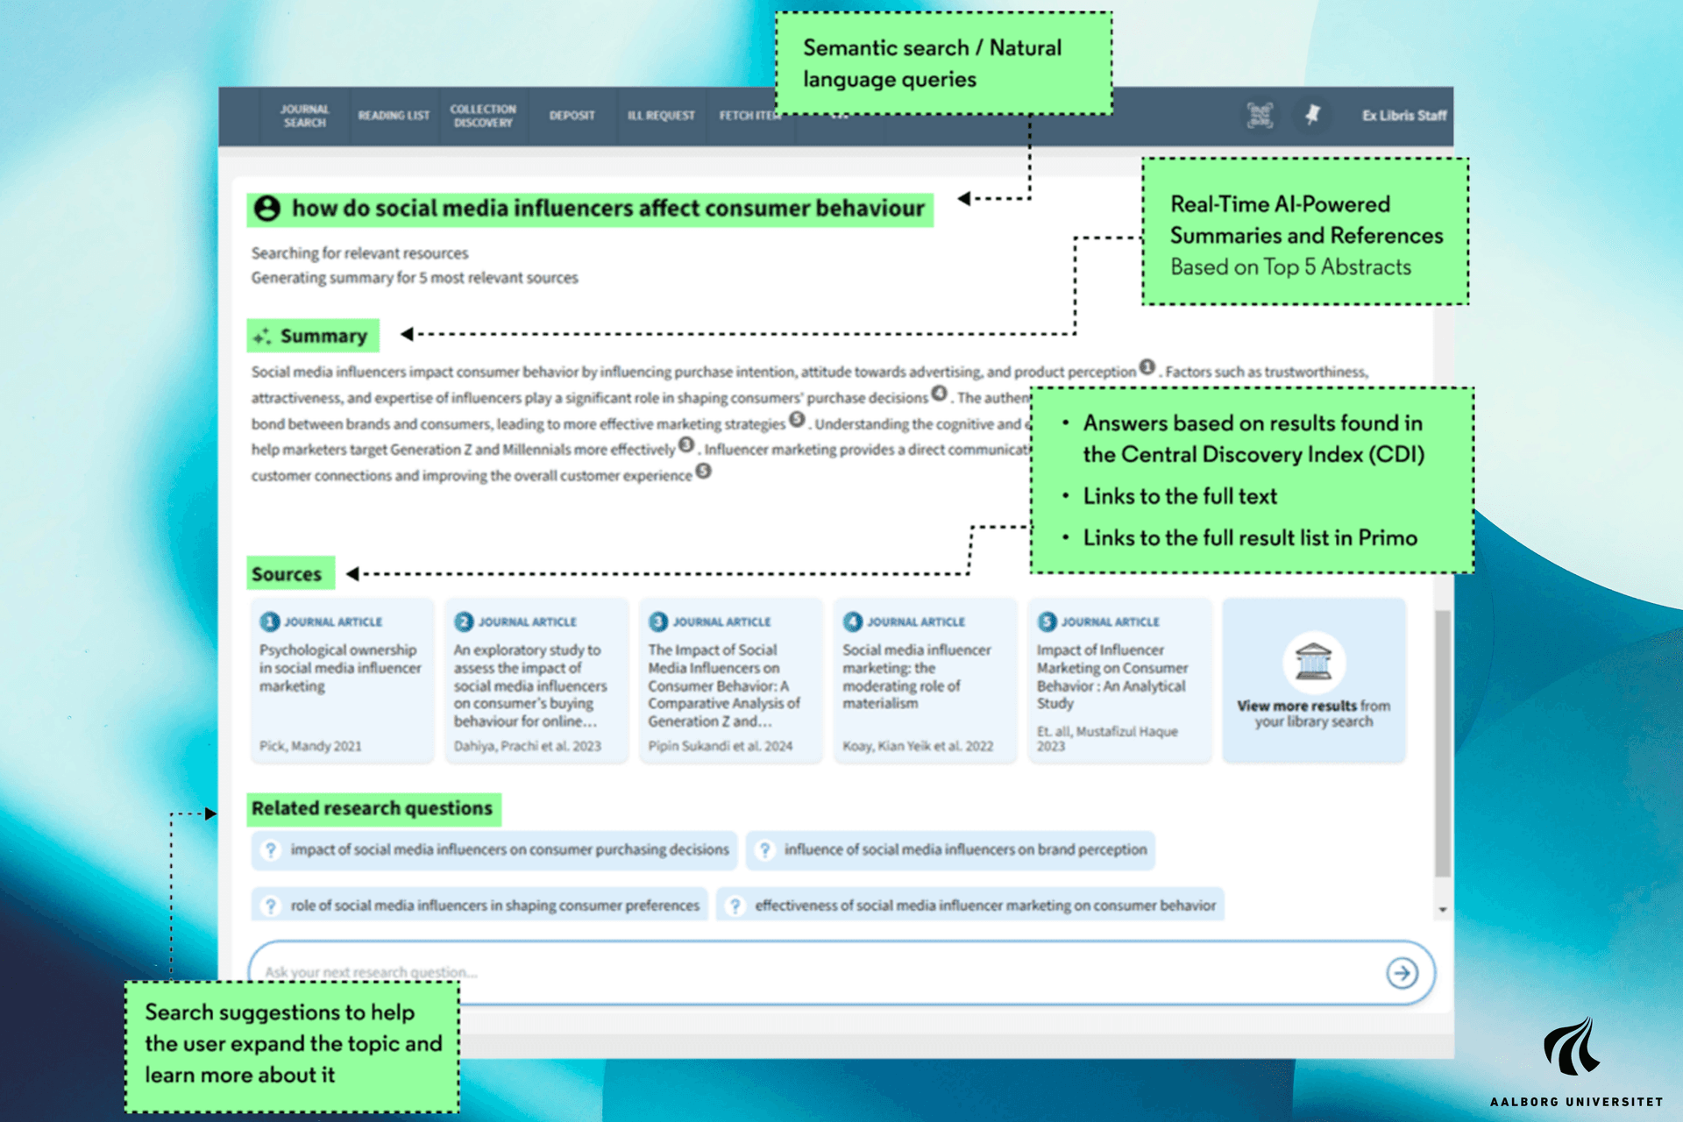Screen dimensions: 1683x1122
Task: Click View more results from library search
Action: [x=1313, y=714]
